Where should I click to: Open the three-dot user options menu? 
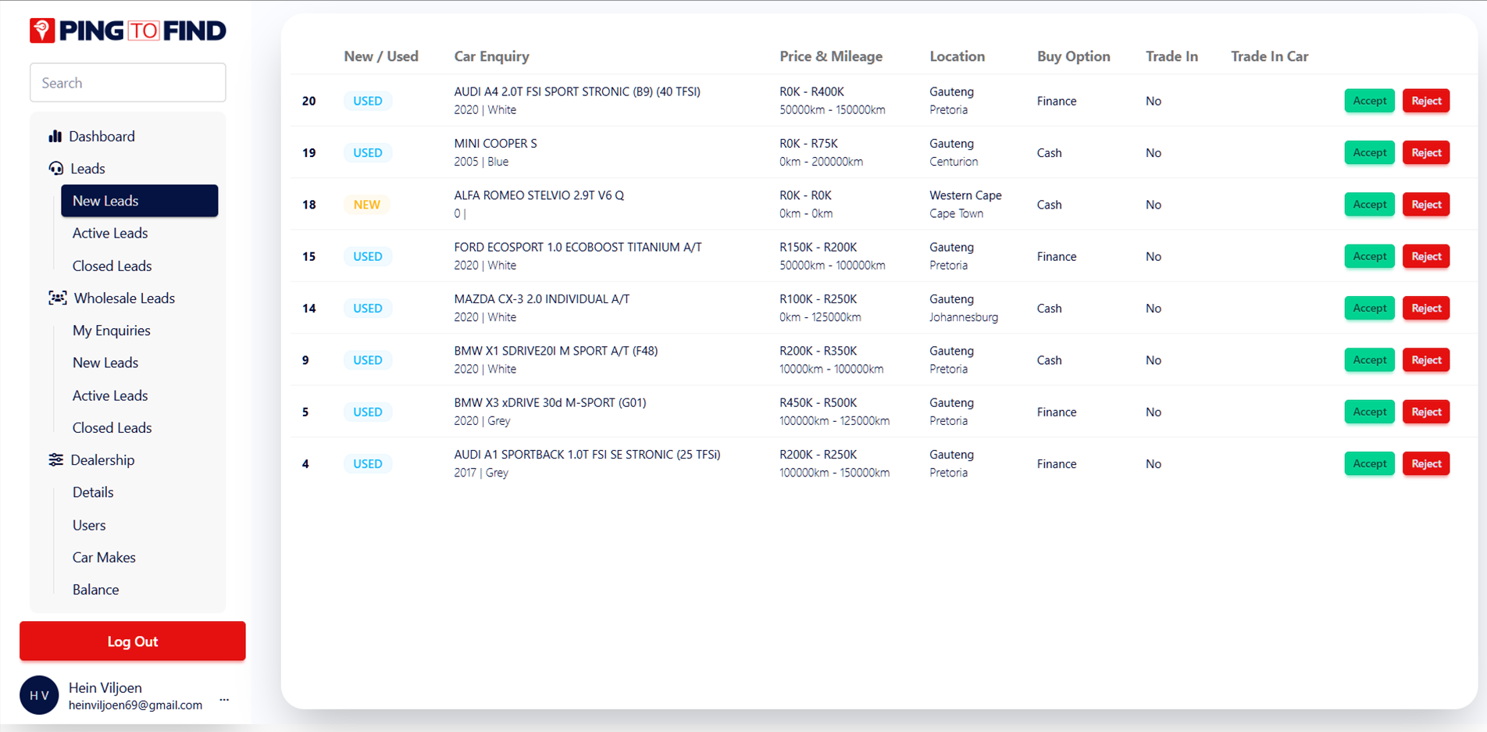tap(224, 699)
